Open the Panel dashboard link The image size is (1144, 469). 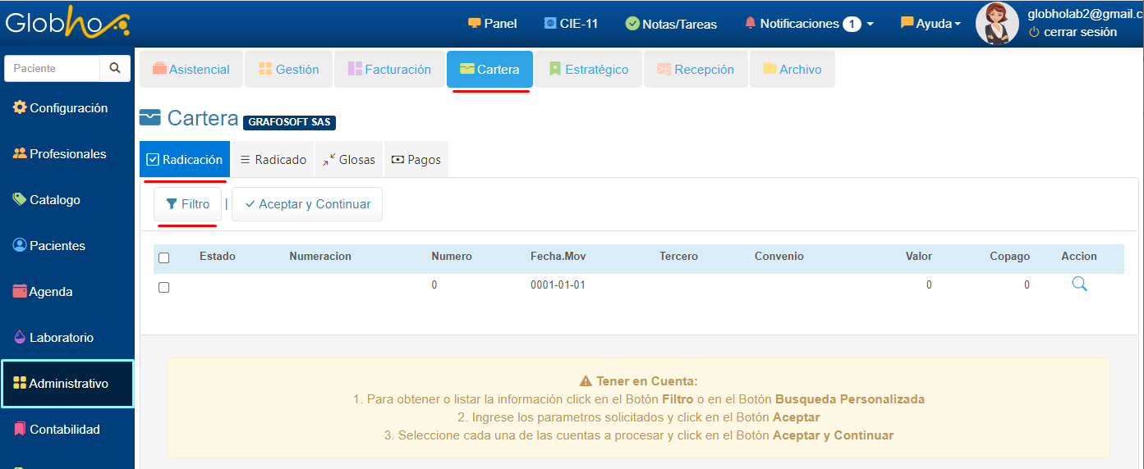pyautogui.click(x=492, y=24)
